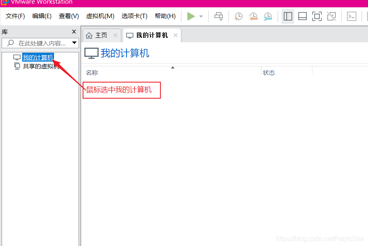This screenshot has height=246, width=368.
Task: Click Send Ctrl+Alt+Del toolbar icon
Action: 219,17
